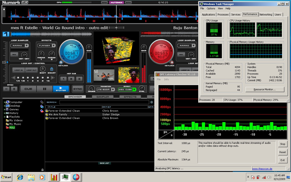
Task: Pause the left deck
Action: click(x=44, y=89)
